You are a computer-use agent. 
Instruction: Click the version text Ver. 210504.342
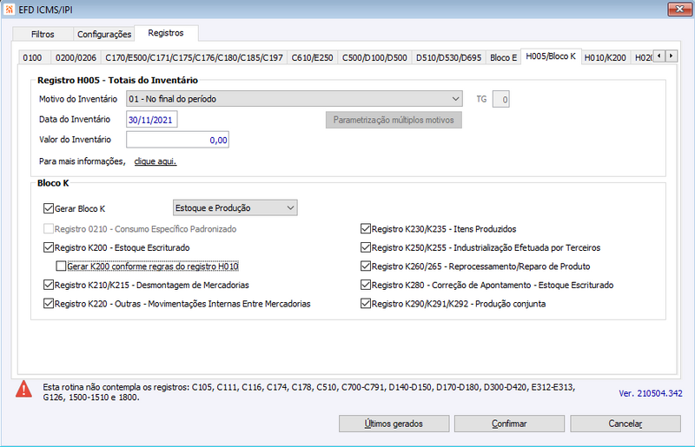tap(650, 393)
